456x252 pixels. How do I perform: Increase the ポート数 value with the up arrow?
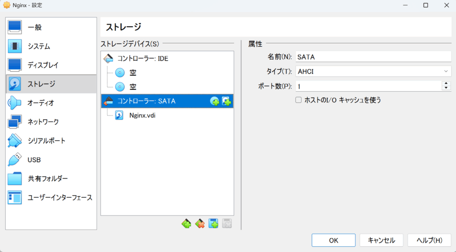(x=446, y=83)
